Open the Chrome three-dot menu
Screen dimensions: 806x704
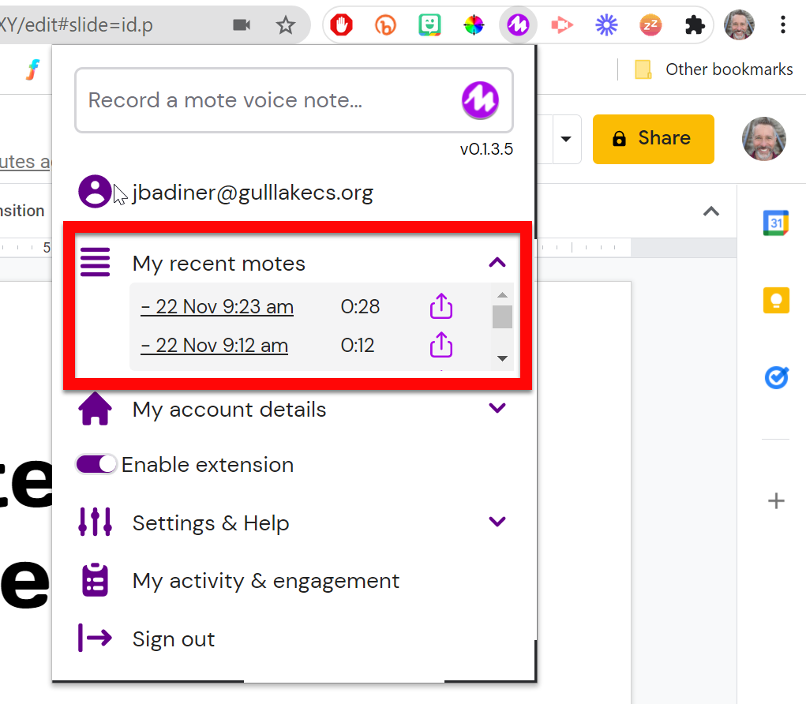click(x=783, y=24)
